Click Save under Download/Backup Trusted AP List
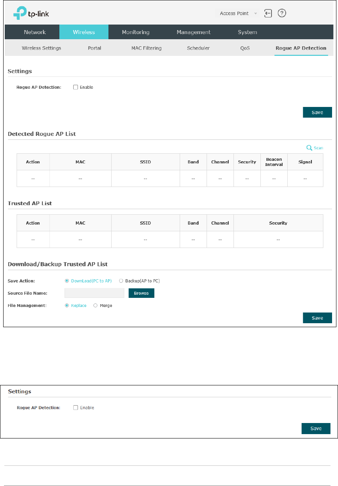The height and width of the screenshot is (486, 338). tap(317, 318)
